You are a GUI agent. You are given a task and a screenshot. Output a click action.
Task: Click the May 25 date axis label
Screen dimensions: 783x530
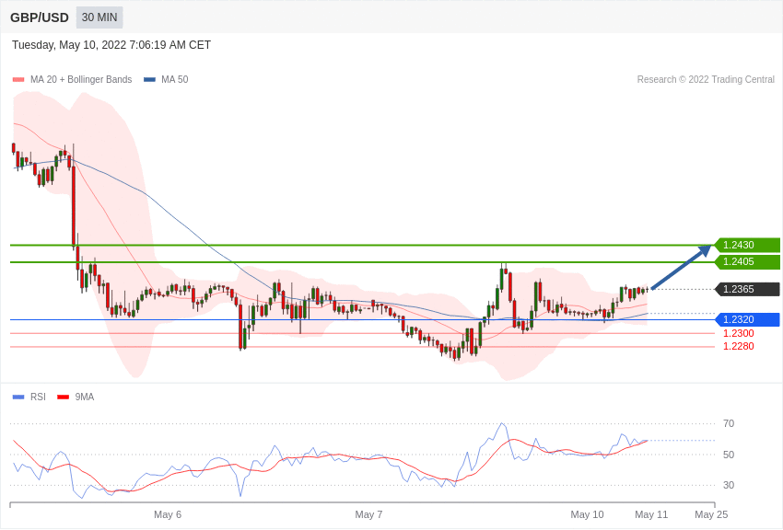(x=711, y=514)
